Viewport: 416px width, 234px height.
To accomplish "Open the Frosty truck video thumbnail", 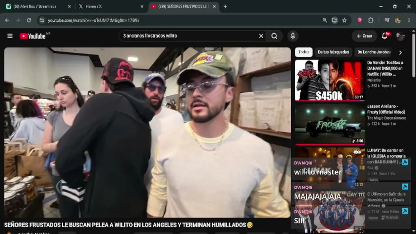I will (330, 124).
